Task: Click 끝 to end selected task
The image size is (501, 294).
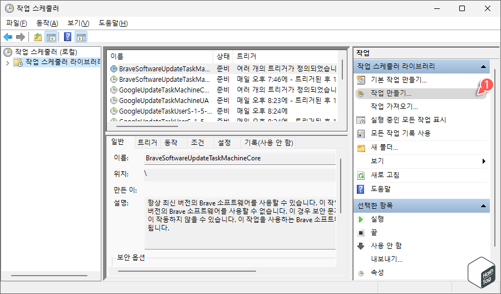Action: 374,233
